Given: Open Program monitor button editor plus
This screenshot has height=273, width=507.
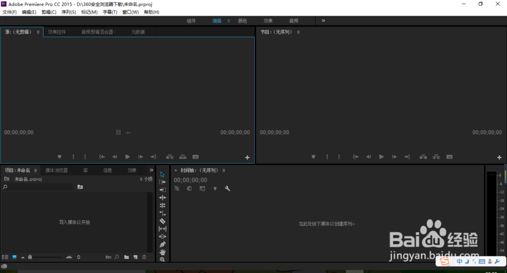Looking at the screenshot, I should 499,158.
